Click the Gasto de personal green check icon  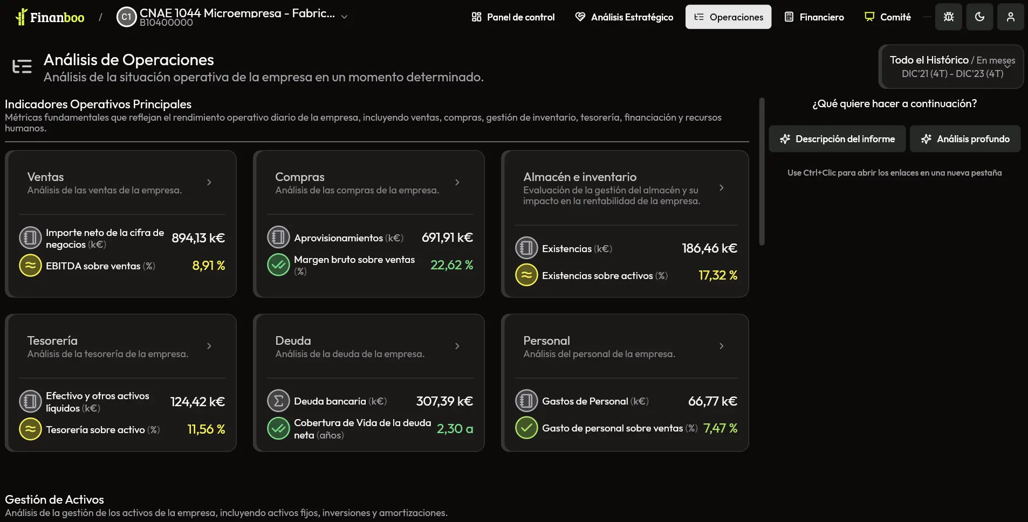pyautogui.click(x=526, y=428)
